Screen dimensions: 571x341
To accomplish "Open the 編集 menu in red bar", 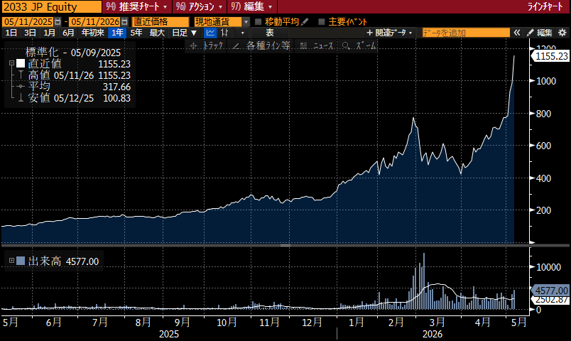I will 251,6.
